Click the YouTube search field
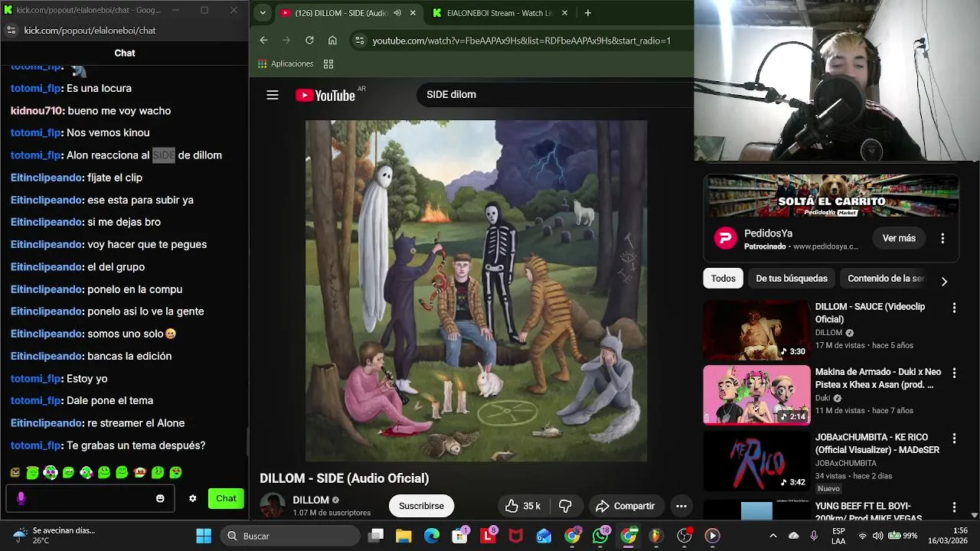 pos(555,95)
